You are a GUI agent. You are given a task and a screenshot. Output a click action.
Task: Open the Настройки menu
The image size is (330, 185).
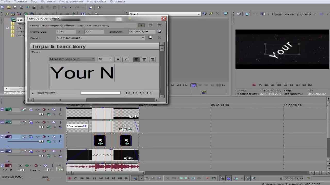pyautogui.click(x=96, y=2)
